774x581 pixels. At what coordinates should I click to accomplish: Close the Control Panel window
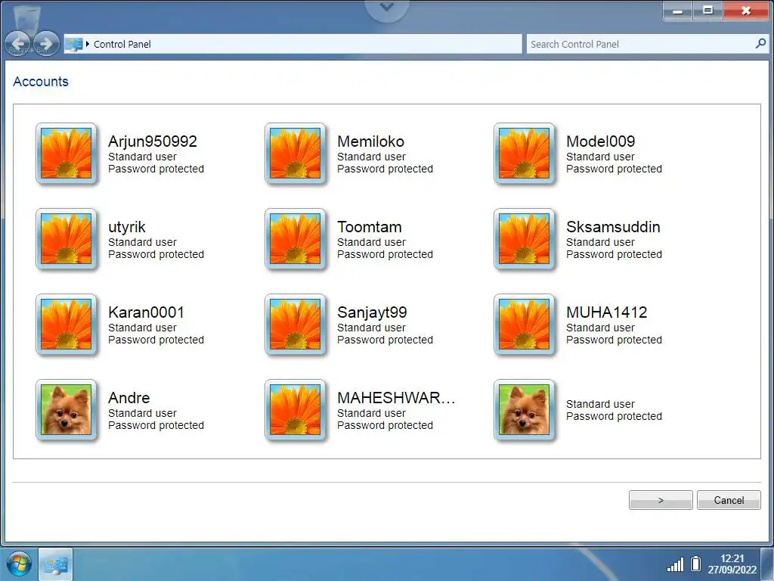pos(746,11)
